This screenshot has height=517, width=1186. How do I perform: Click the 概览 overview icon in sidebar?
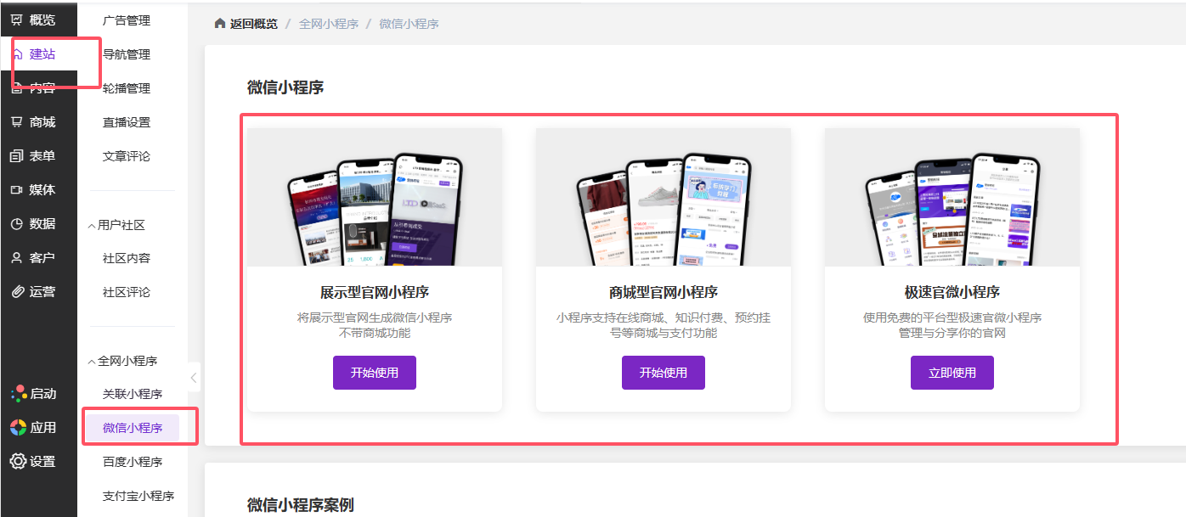point(17,20)
